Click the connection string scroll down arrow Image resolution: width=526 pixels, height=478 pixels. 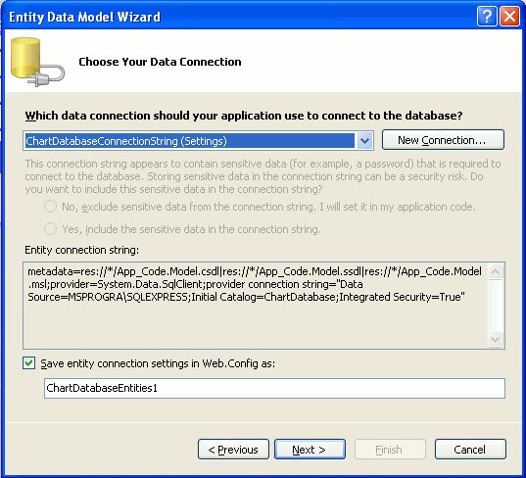point(496,340)
